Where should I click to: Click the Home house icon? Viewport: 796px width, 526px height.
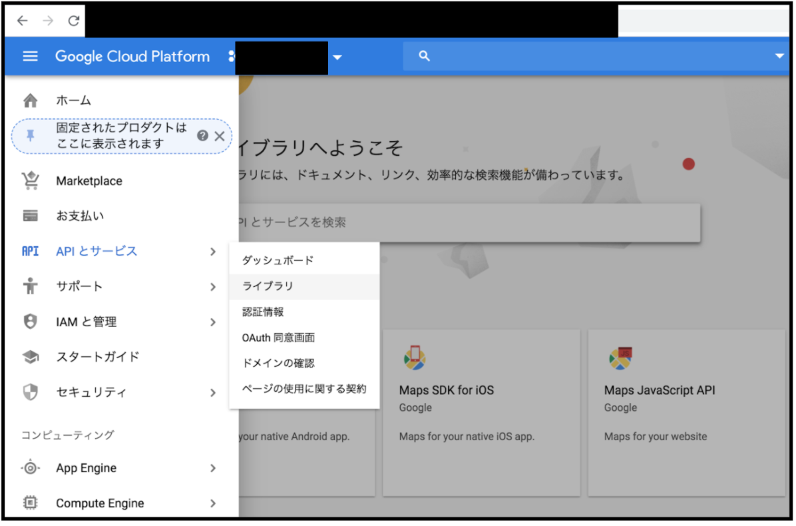click(x=31, y=101)
